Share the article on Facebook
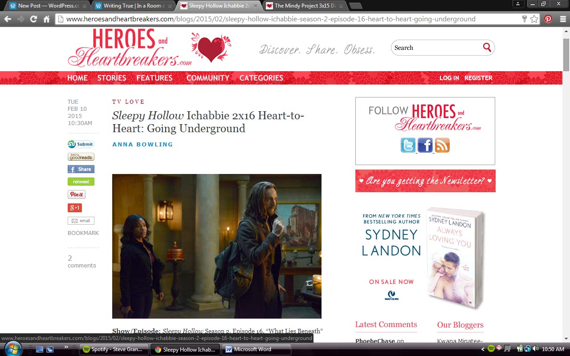 click(x=81, y=169)
